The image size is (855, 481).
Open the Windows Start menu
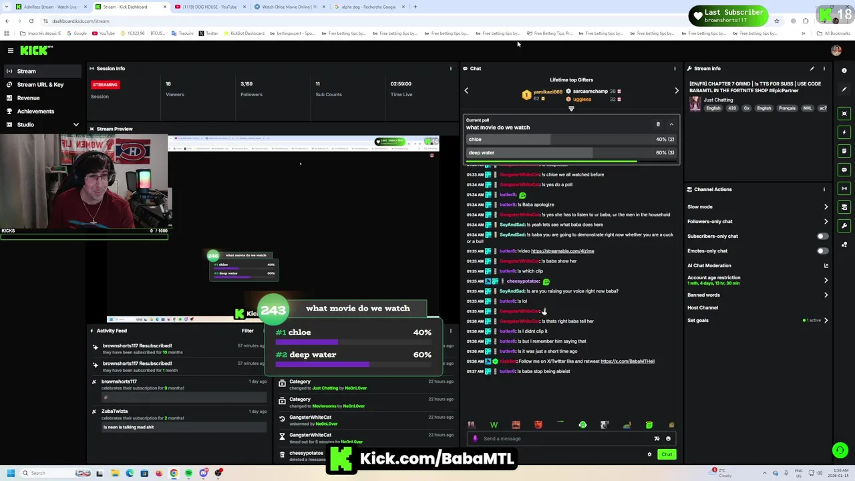coord(10,473)
